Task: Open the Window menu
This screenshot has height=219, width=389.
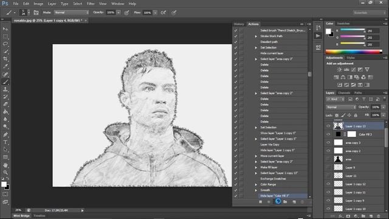Action: 117,4
